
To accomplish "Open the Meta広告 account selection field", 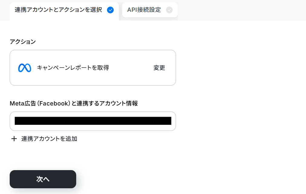I will [93, 121].
